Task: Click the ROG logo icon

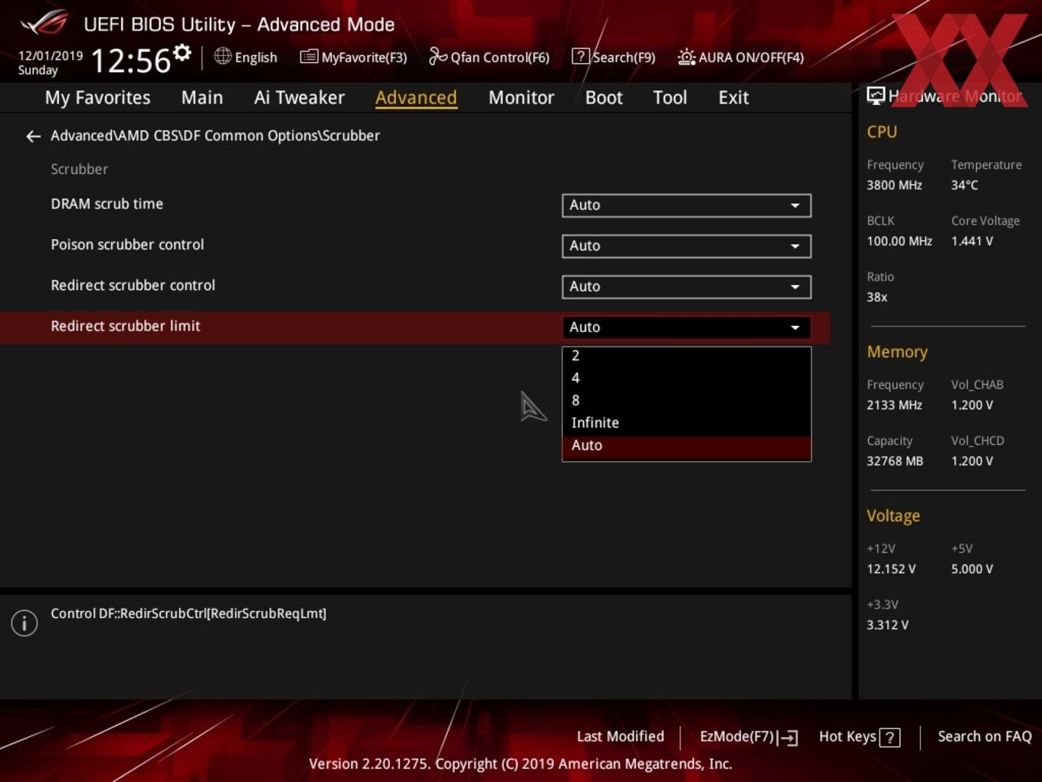Action: (x=44, y=23)
